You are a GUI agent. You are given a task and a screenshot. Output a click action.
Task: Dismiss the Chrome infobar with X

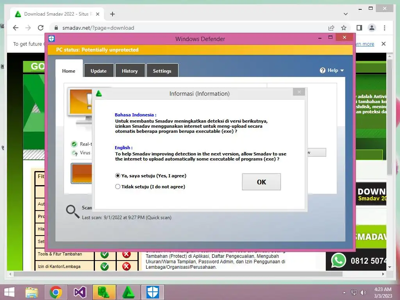tap(384, 44)
